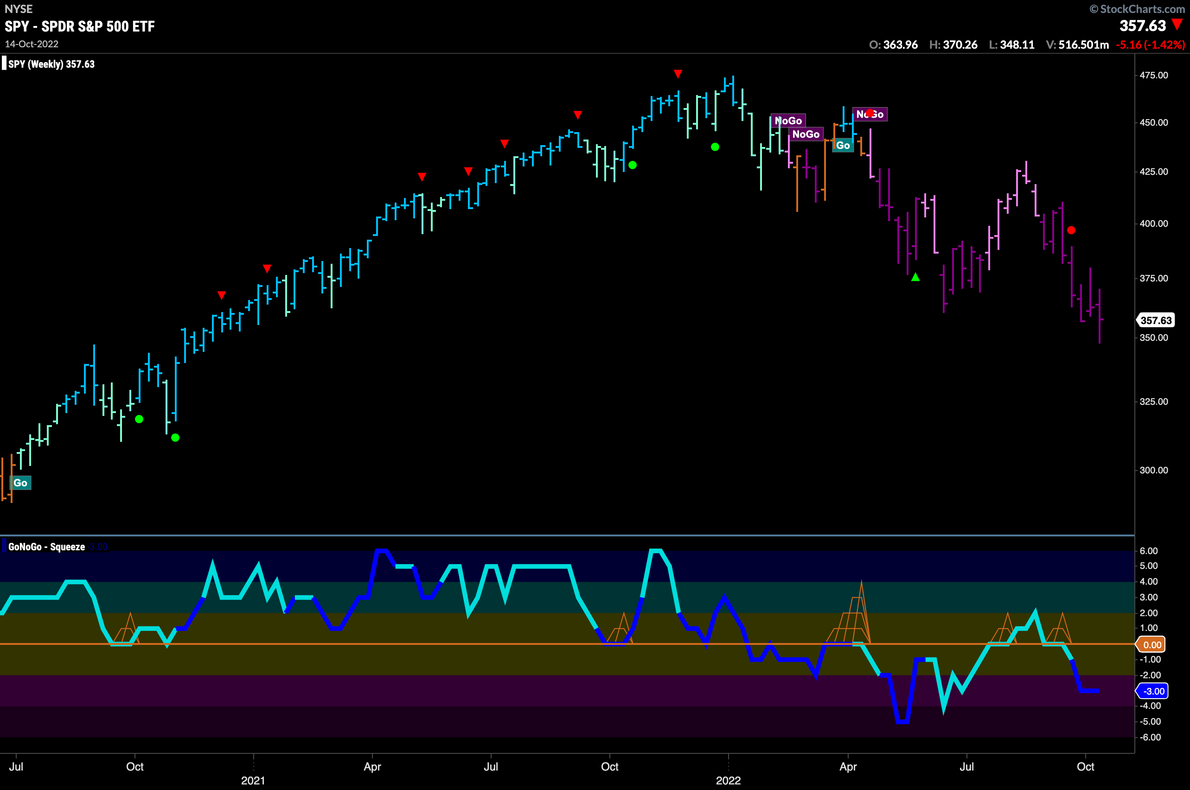Click the rightmost Oct label on time axis
The width and height of the screenshot is (1190, 790).
click(x=1085, y=766)
